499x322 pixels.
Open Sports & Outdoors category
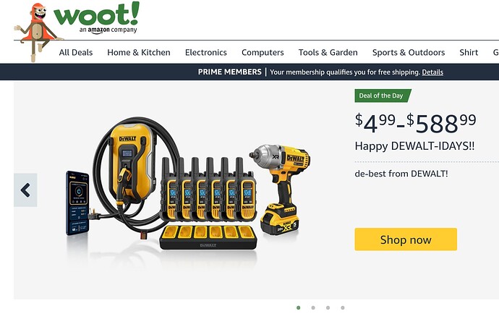[409, 52]
